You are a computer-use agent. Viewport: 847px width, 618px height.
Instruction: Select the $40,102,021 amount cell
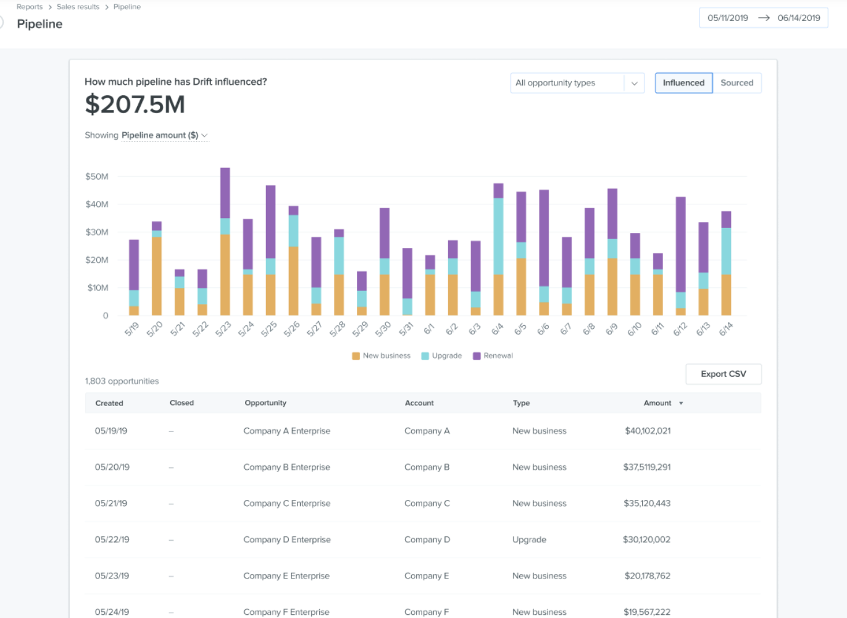tap(648, 431)
